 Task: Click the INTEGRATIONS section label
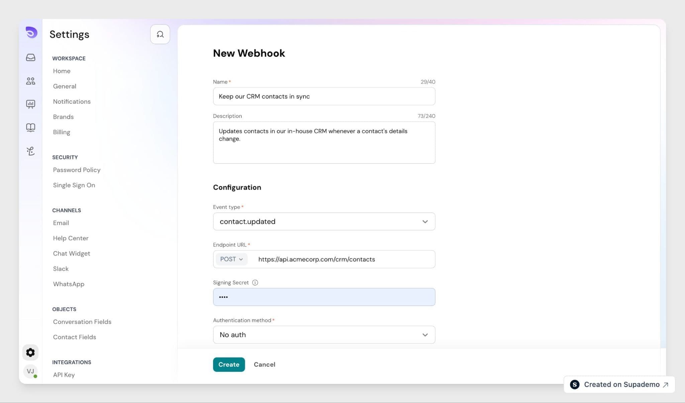click(72, 362)
